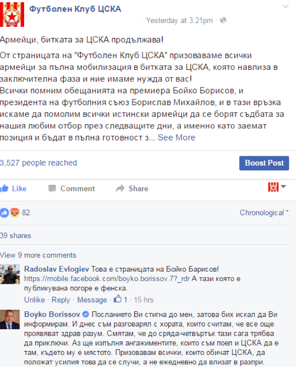
Task: Open '3,527 people reached' stats
Action: click(38, 163)
